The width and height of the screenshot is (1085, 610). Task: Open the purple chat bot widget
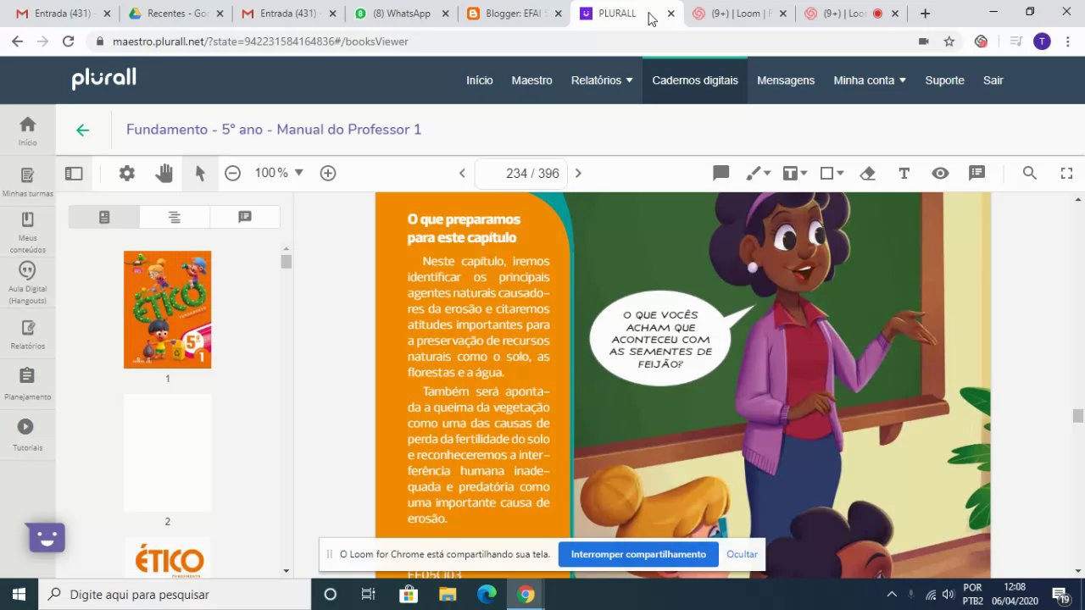tap(47, 538)
